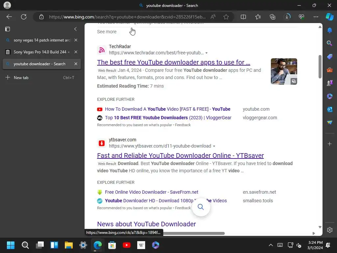Screen dimensions: 337x253
Task: Open Free Online Video Downloader - SaveFrom.net link
Action: tap(151, 192)
